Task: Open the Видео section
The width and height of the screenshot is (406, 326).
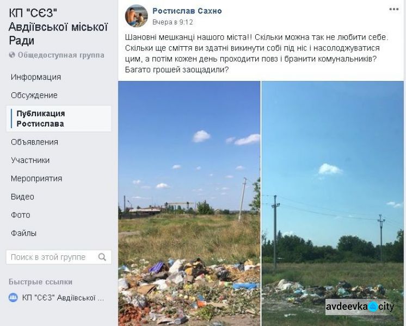Action: [x=22, y=197]
